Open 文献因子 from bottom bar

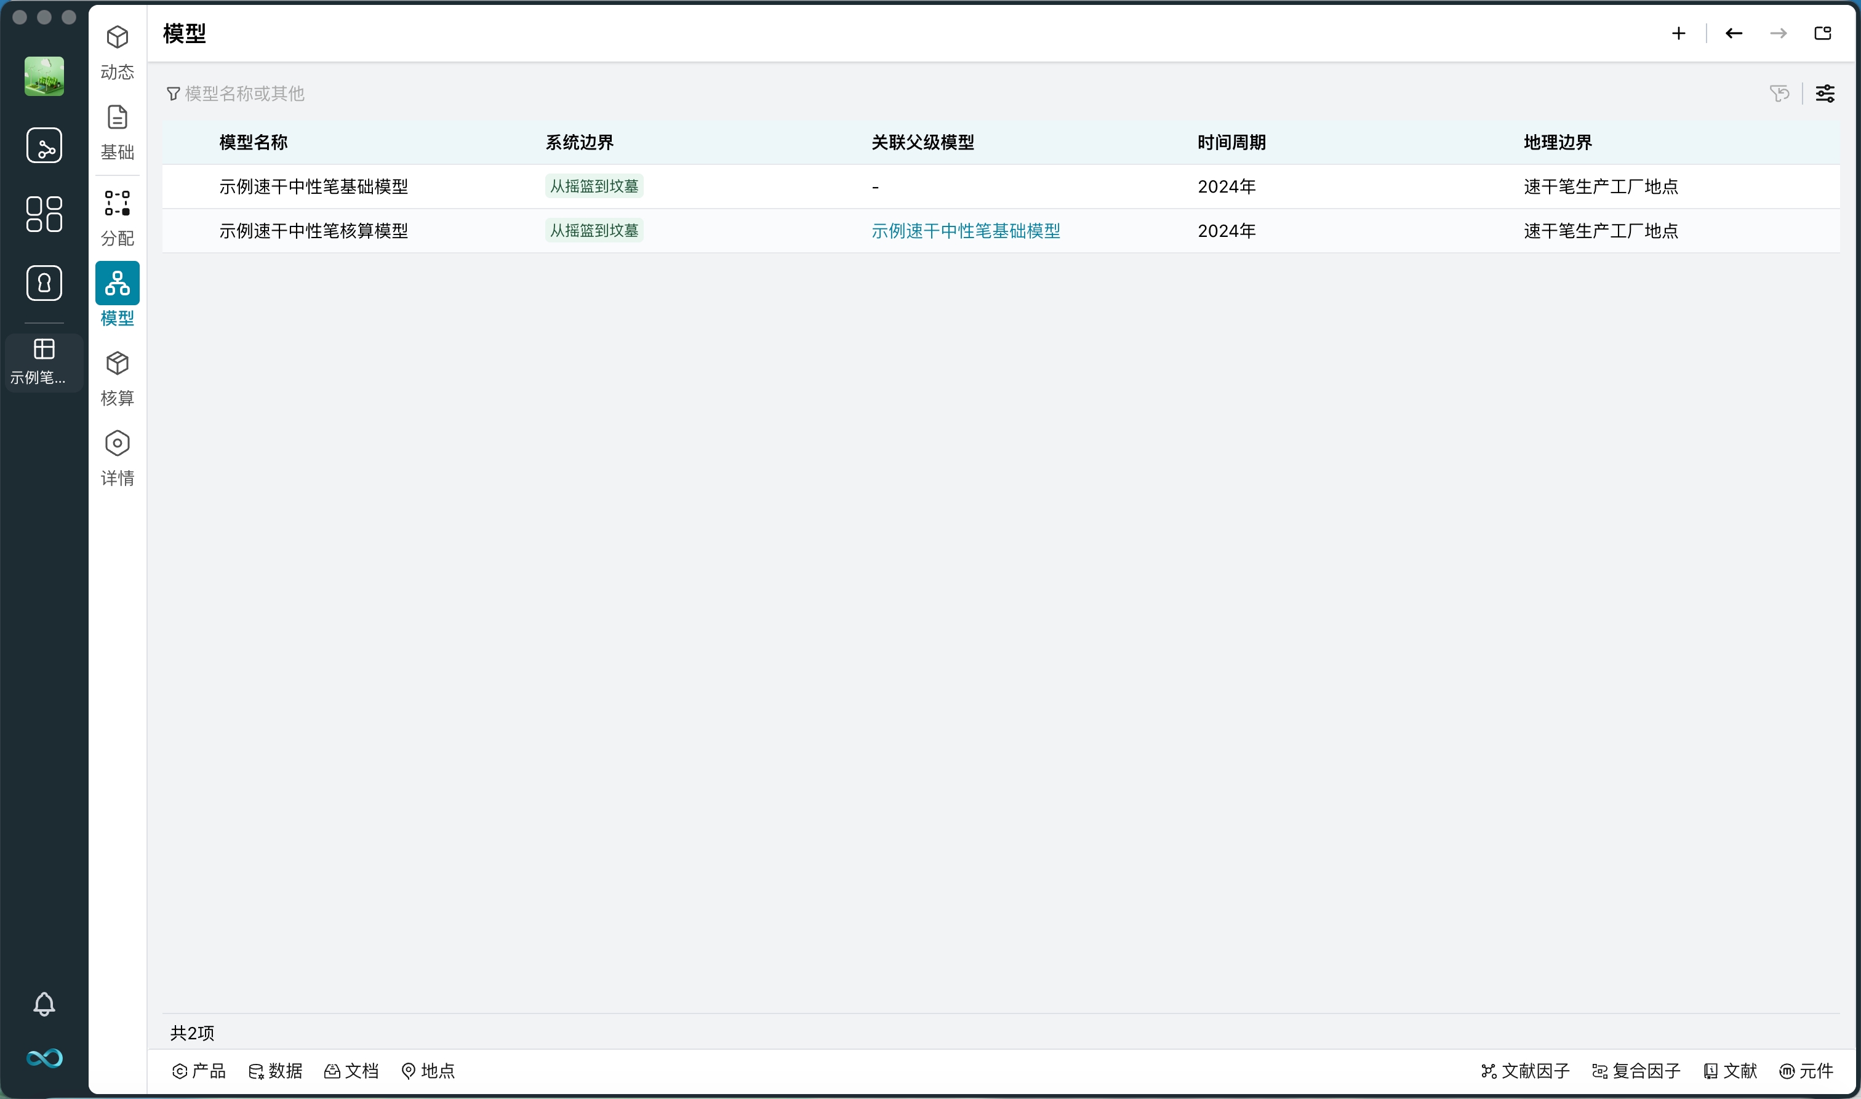[1525, 1071]
